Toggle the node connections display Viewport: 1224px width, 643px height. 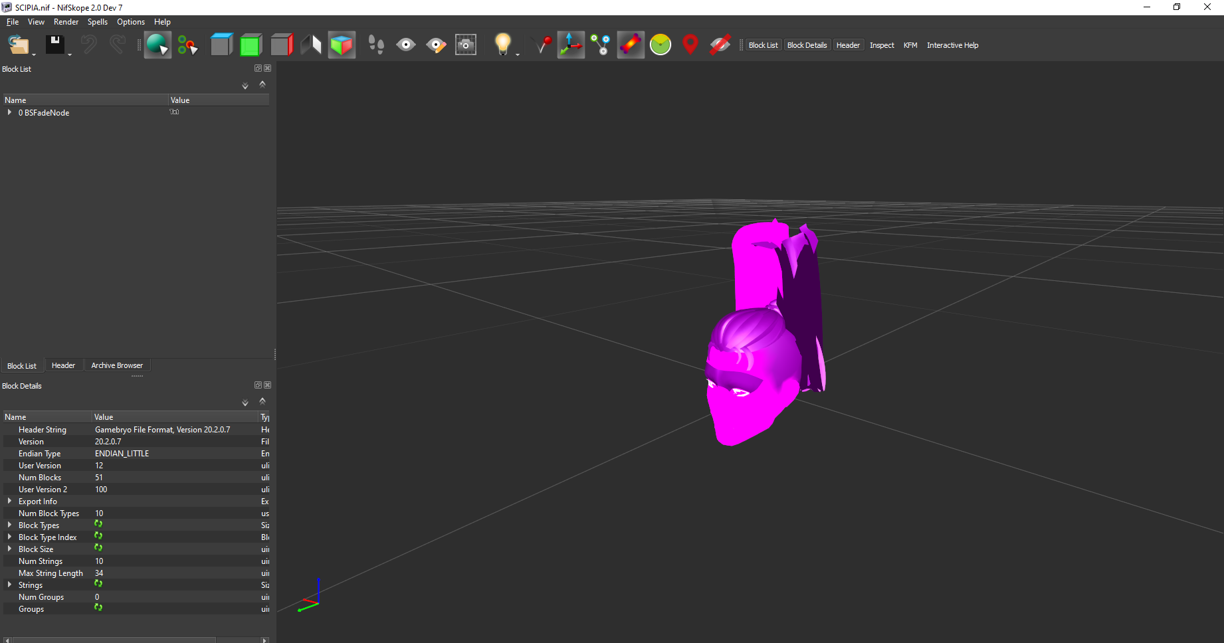(601, 45)
